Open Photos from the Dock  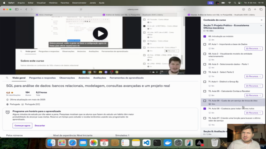94,143
